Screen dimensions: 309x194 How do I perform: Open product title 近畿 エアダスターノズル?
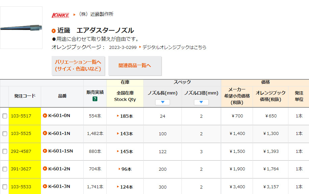95,30
